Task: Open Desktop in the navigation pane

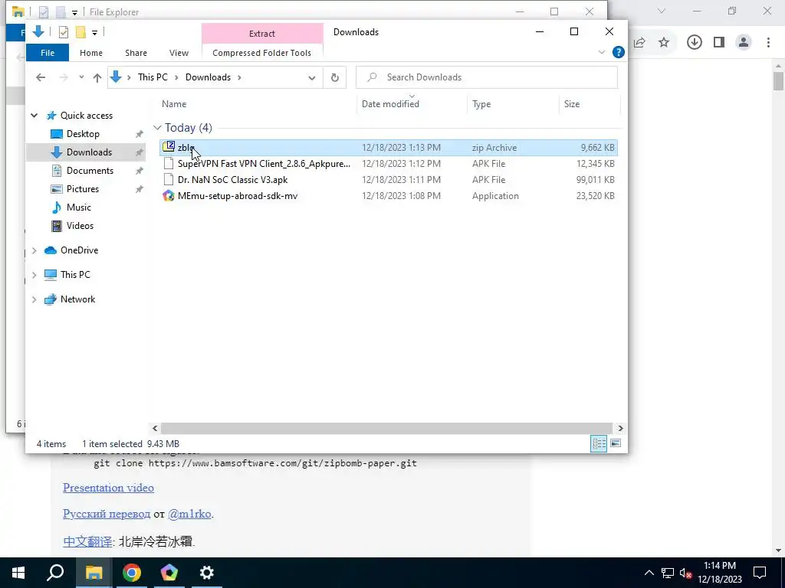Action: 83,134
